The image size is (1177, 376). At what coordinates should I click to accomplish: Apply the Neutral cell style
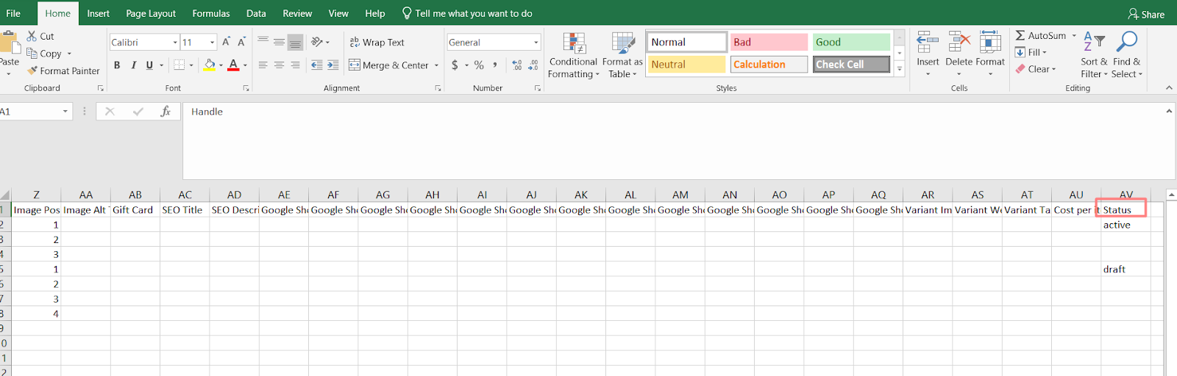tap(686, 65)
